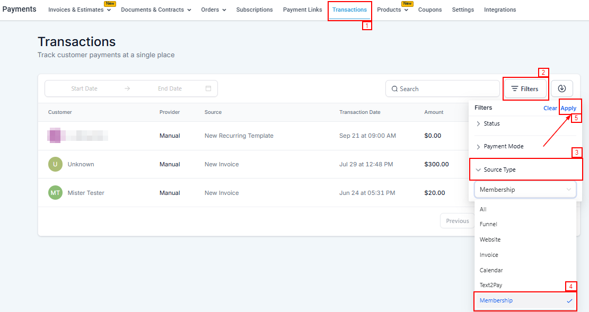Select Funnel from source type list
Image resolution: width=589 pixels, height=312 pixels.
coord(488,224)
